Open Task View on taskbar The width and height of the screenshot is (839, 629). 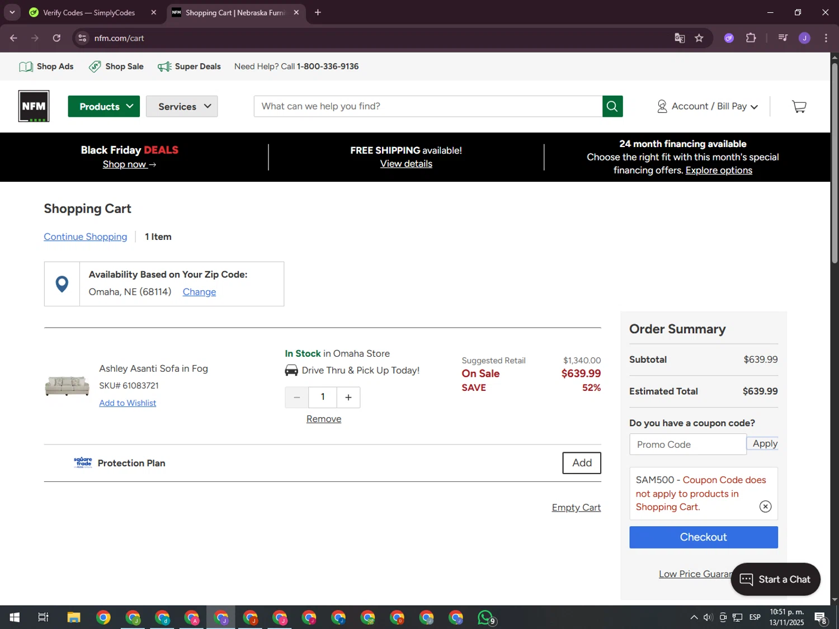tap(43, 618)
